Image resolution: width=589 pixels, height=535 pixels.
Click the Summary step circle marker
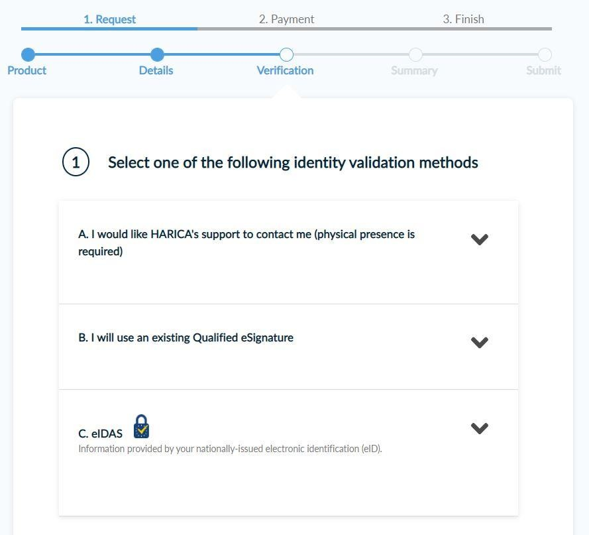[x=415, y=54]
